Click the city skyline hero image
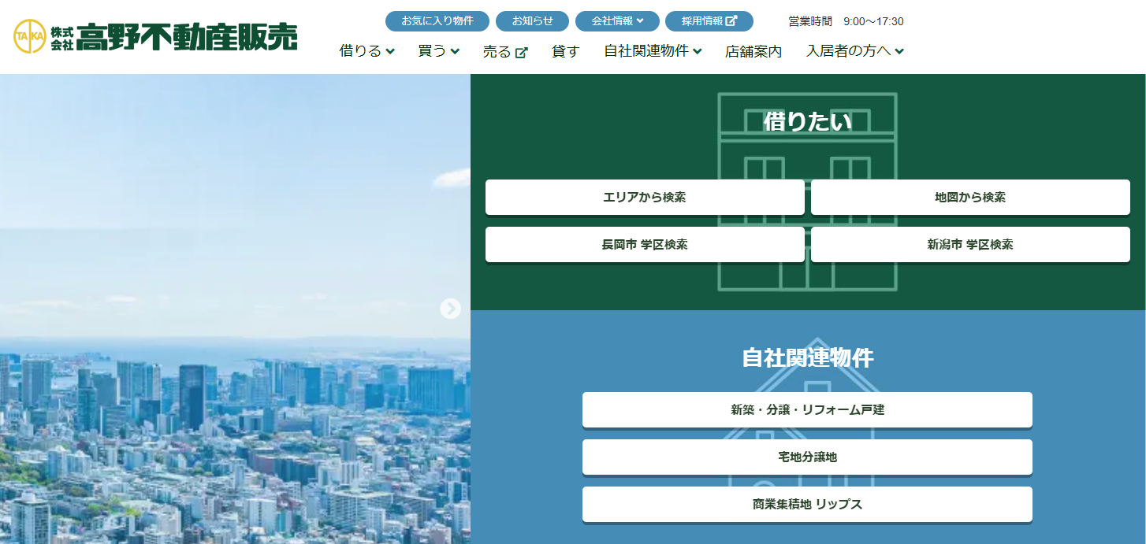 point(235,309)
